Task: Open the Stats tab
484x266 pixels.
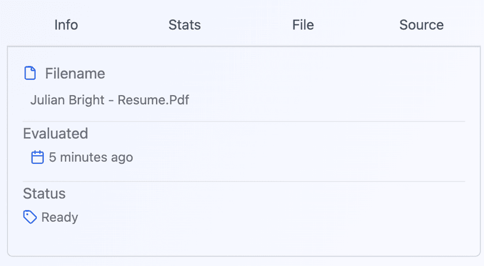Action: coord(184,25)
